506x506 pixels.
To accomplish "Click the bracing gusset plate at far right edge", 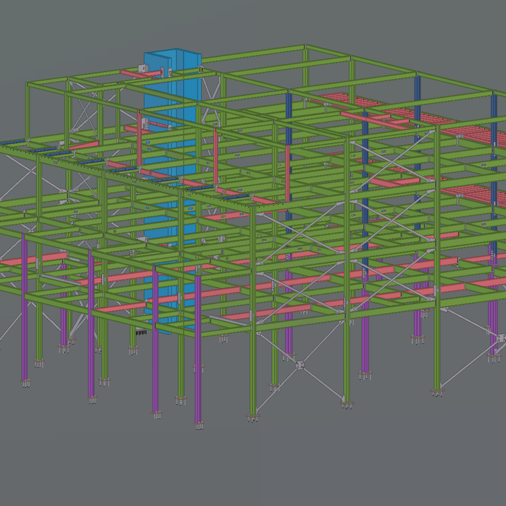I will [x=501, y=338].
